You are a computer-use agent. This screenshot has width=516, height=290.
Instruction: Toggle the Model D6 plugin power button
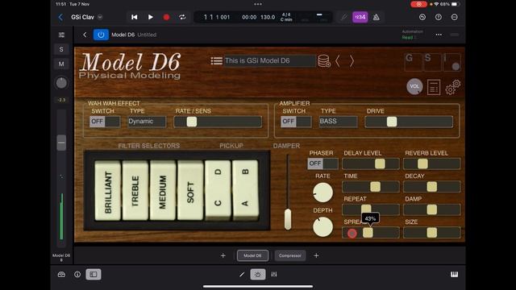click(x=101, y=35)
